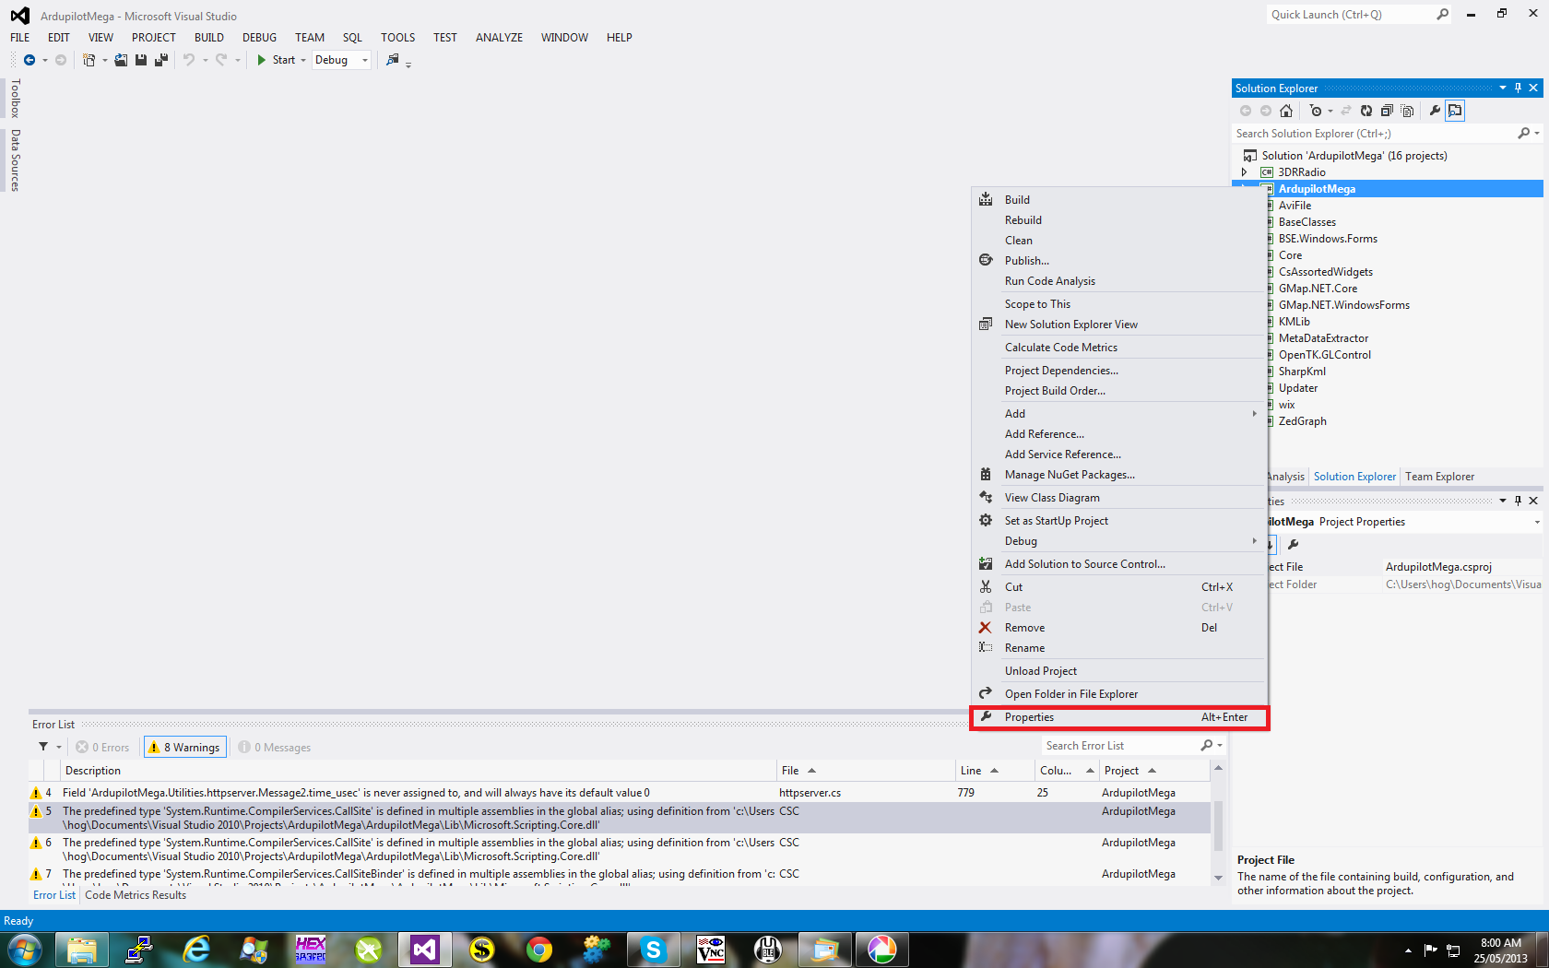Click the Error List vertical scrollbar thumb

coord(1218,826)
